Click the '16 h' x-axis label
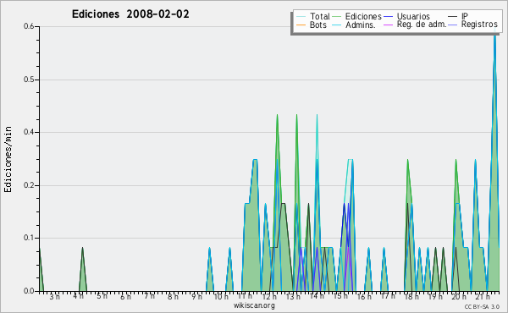The width and height of the screenshot is (508, 313). (364, 296)
